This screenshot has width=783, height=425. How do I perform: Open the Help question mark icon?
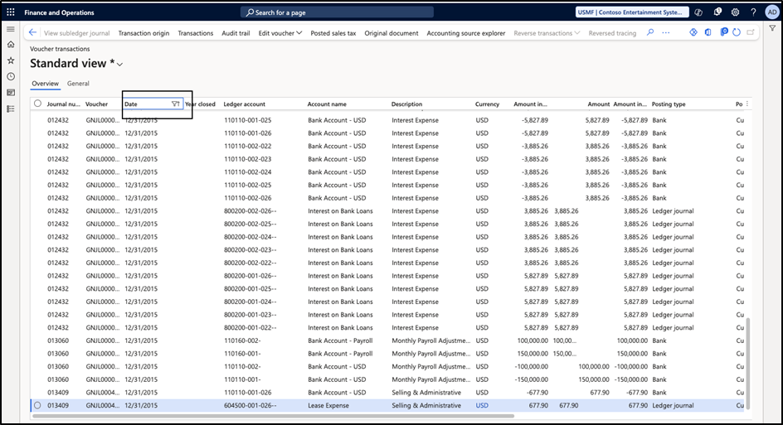pyautogui.click(x=753, y=12)
